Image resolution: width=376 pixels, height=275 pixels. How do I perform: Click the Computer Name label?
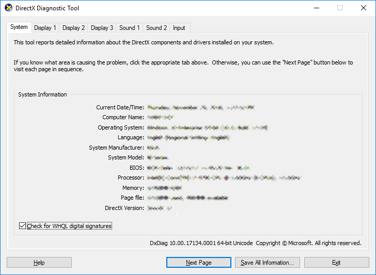tap(123, 118)
